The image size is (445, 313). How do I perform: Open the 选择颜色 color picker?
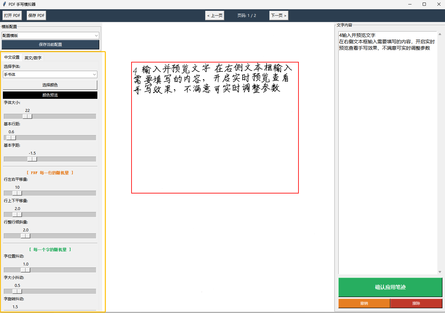(50, 85)
